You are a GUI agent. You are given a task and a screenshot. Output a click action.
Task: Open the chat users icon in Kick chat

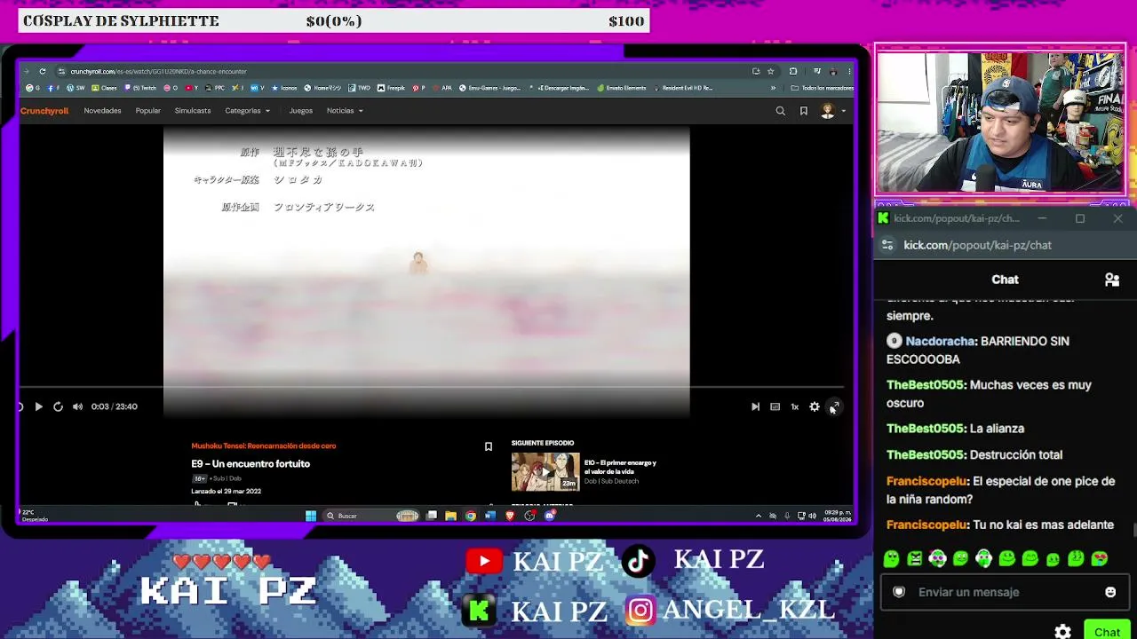click(x=1112, y=280)
